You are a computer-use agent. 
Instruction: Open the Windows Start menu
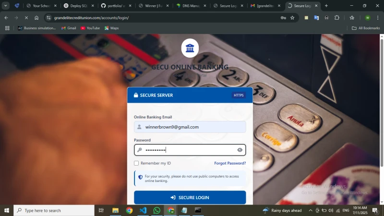7,210
